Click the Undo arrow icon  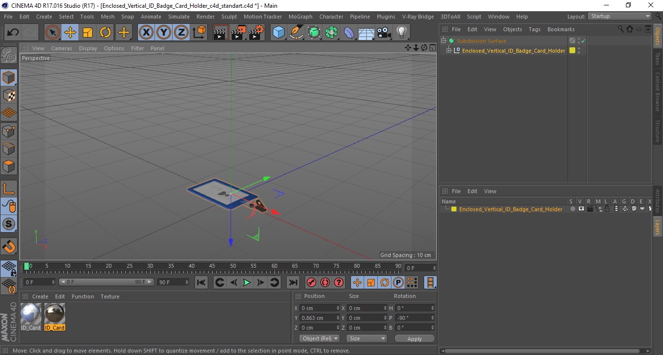[13, 33]
